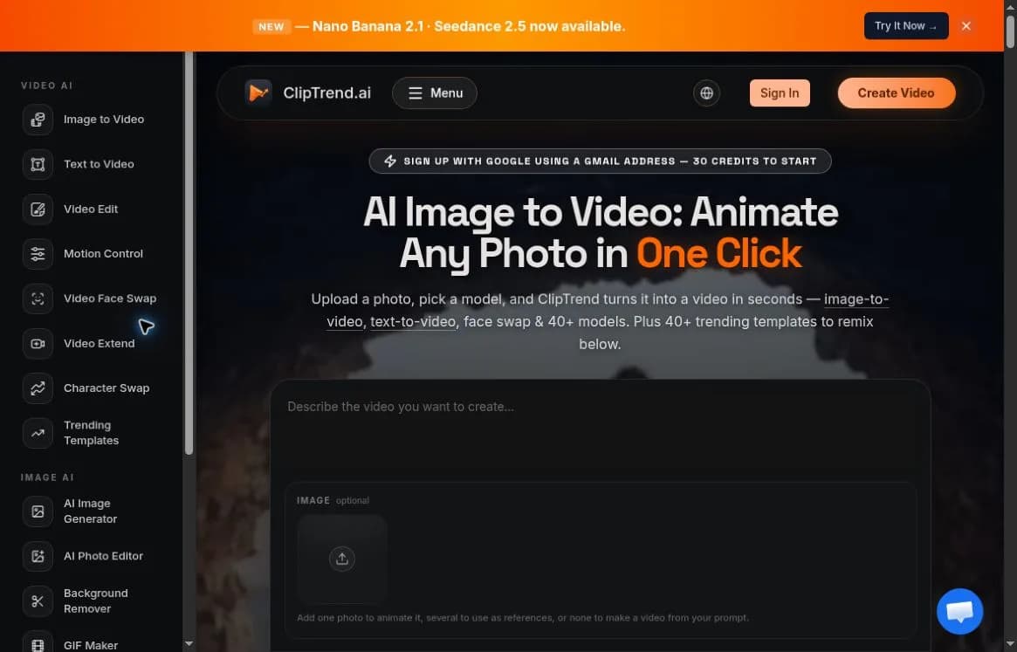Open the Motion Control sliders icon
1017x652 pixels.
point(38,254)
